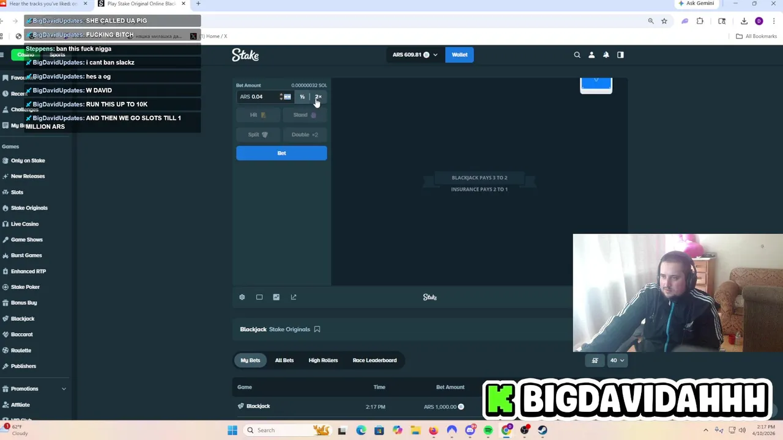Image resolution: width=783 pixels, height=440 pixels.
Task: Bookmark this page with star icon
Action: pos(664,21)
